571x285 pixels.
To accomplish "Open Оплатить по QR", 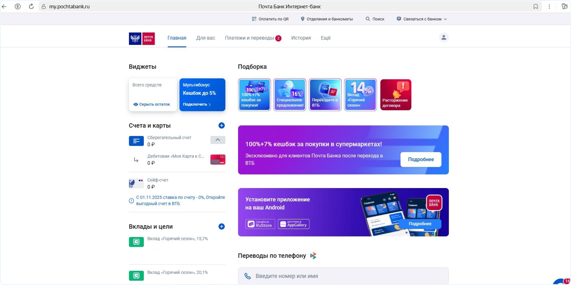I will (270, 19).
